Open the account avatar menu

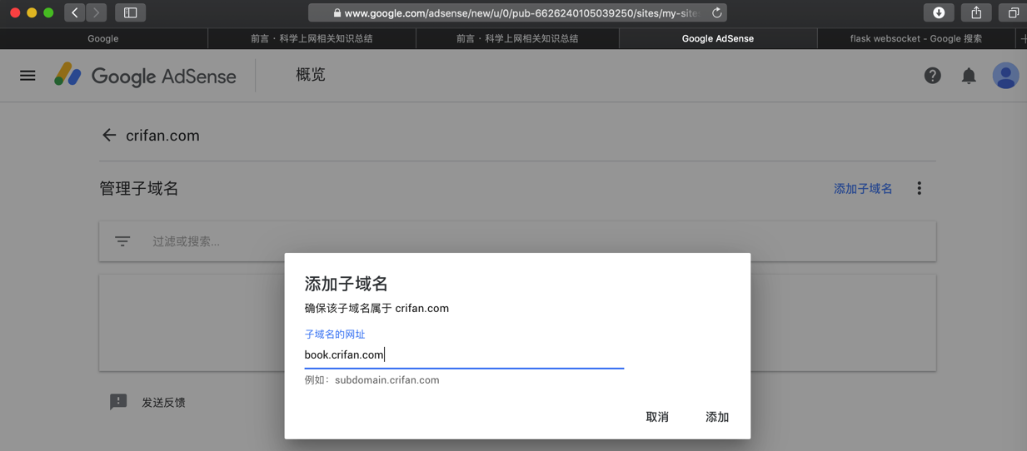point(1005,76)
